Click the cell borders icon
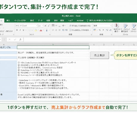 point(29,30)
